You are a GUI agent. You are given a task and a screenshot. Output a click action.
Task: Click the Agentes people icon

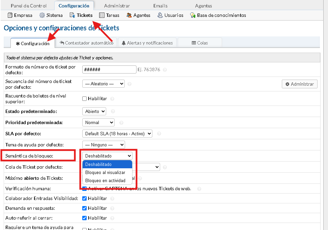[x=129, y=15]
